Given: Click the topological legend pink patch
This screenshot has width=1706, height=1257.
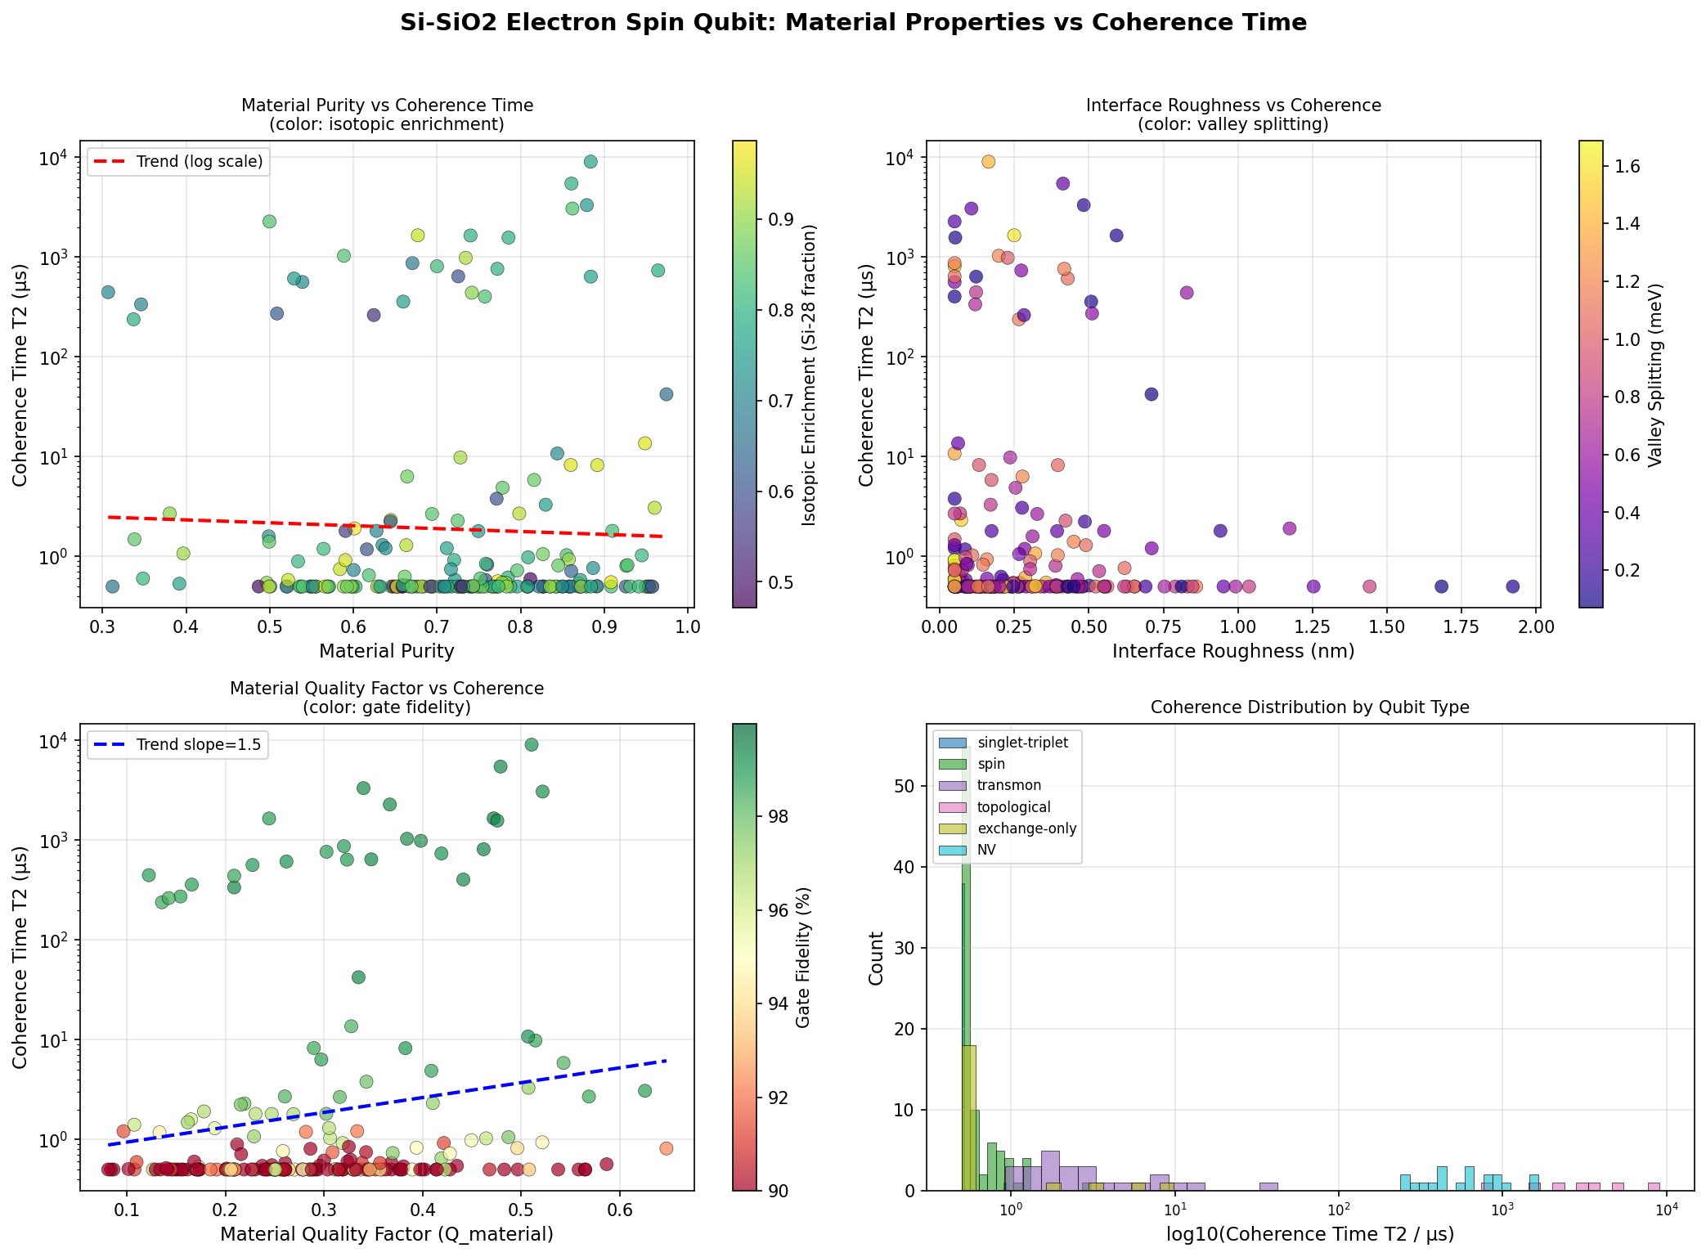Looking at the screenshot, I should pyautogui.click(x=953, y=807).
